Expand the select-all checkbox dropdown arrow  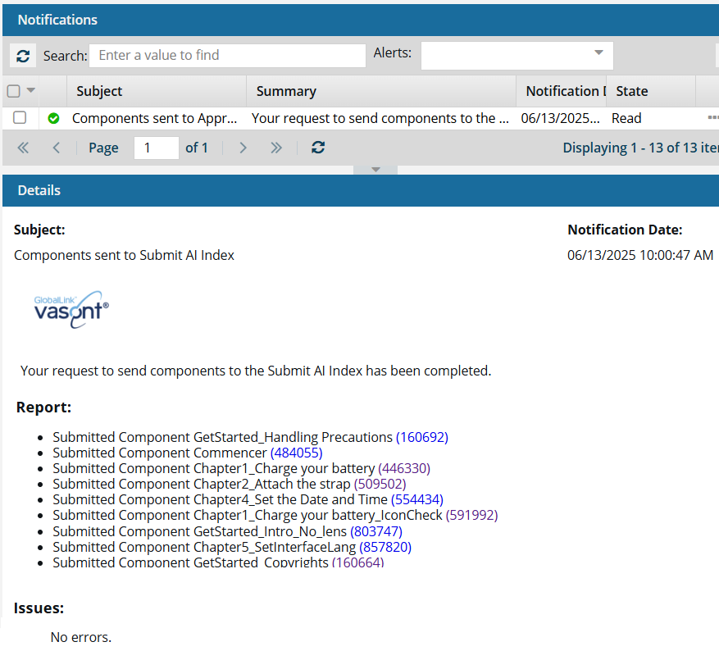tap(31, 91)
